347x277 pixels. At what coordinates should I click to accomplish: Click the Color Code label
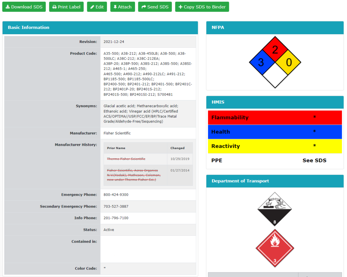click(x=86, y=268)
